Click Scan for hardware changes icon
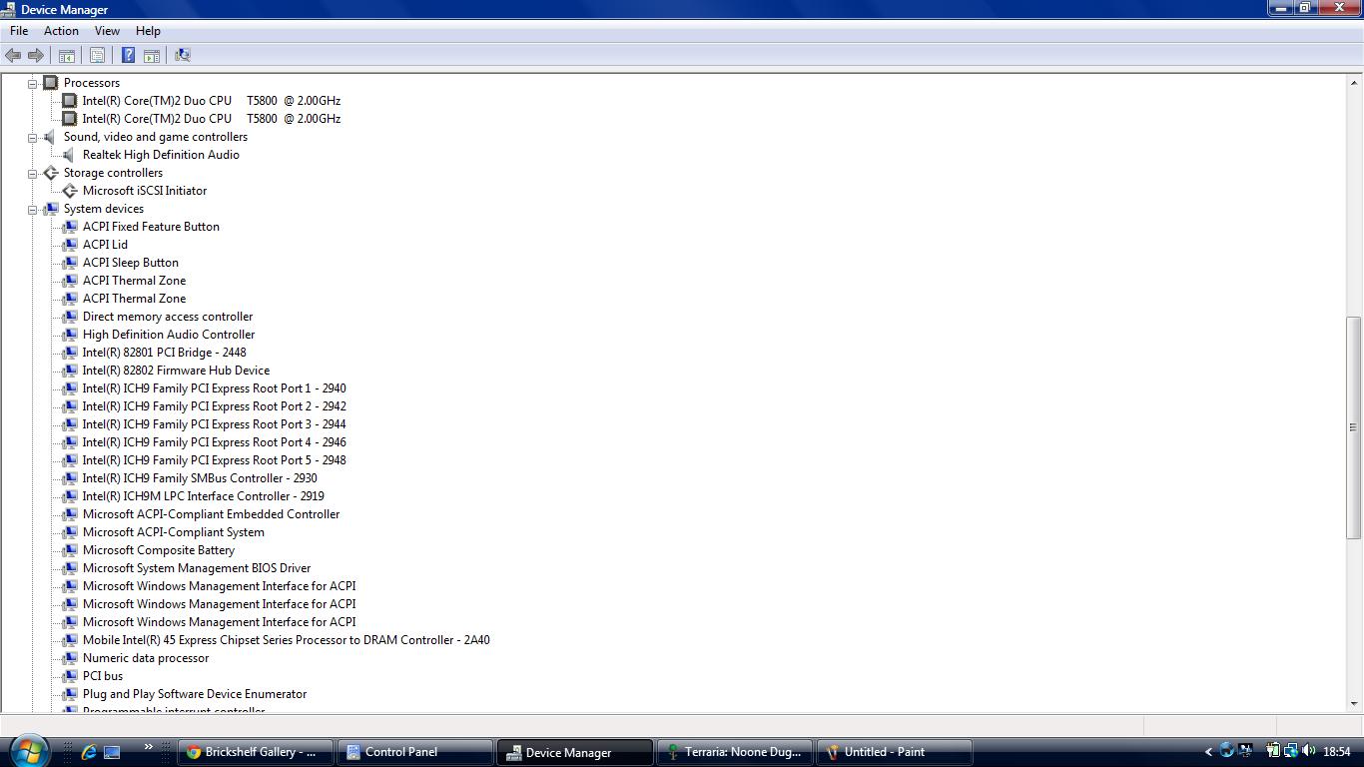The width and height of the screenshot is (1364, 767). click(x=183, y=56)
